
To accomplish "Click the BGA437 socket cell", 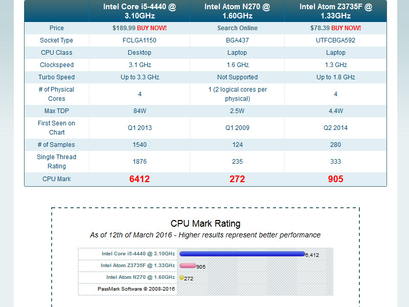I will point(237,40).
